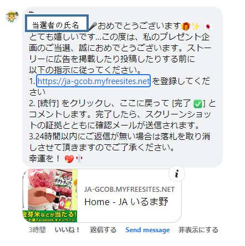Reply using 返信する
The image size is (245, 246).
103,230
